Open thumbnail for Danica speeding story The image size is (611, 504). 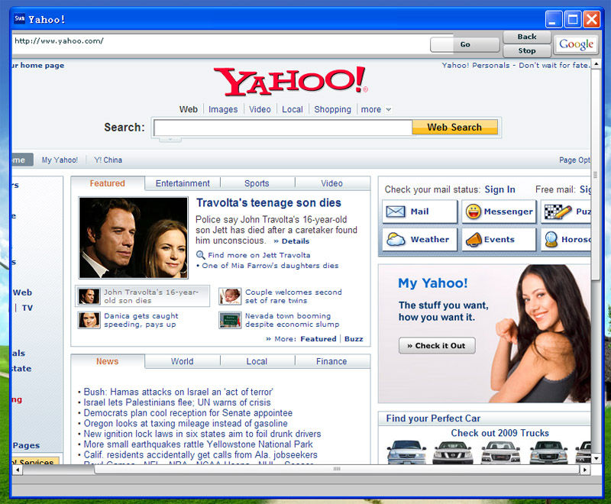click(x=89, y=320)
